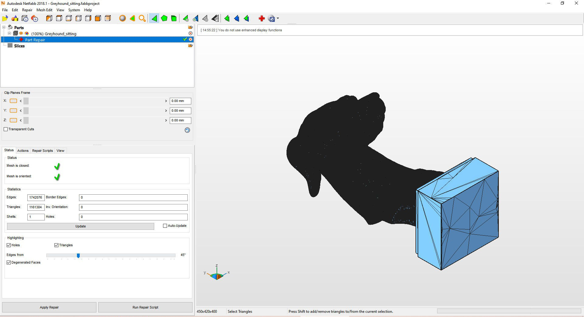Viewport: 584px width, 317px height.
Task: Click the folder icon on the Slices row
Action: coord(190,46)
